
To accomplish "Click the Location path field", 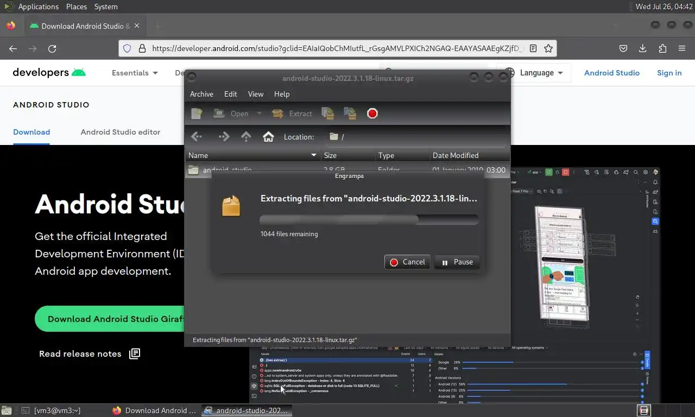I will pyautogui.click(x=415, y=137).
